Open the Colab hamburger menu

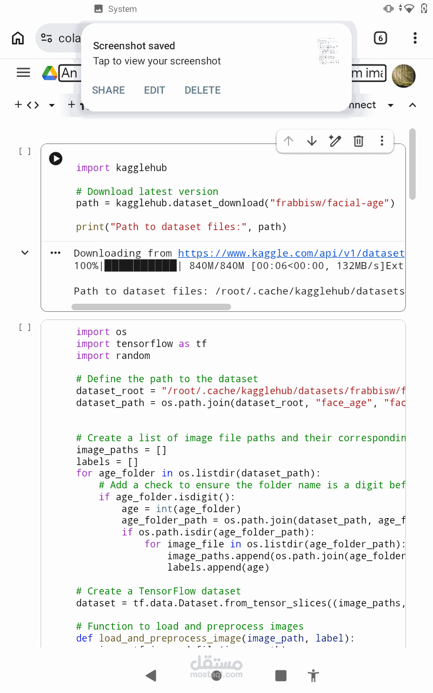(23, 73)
